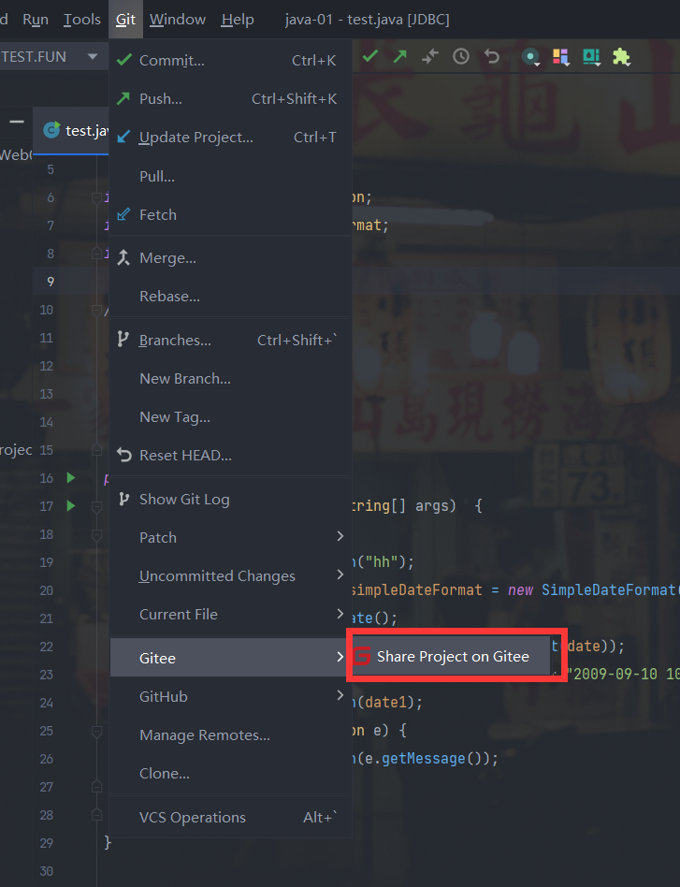This screenshot has height=887, width=680.
Task: Switch to the test.java editor tab
Action: (x=71, y=131)
